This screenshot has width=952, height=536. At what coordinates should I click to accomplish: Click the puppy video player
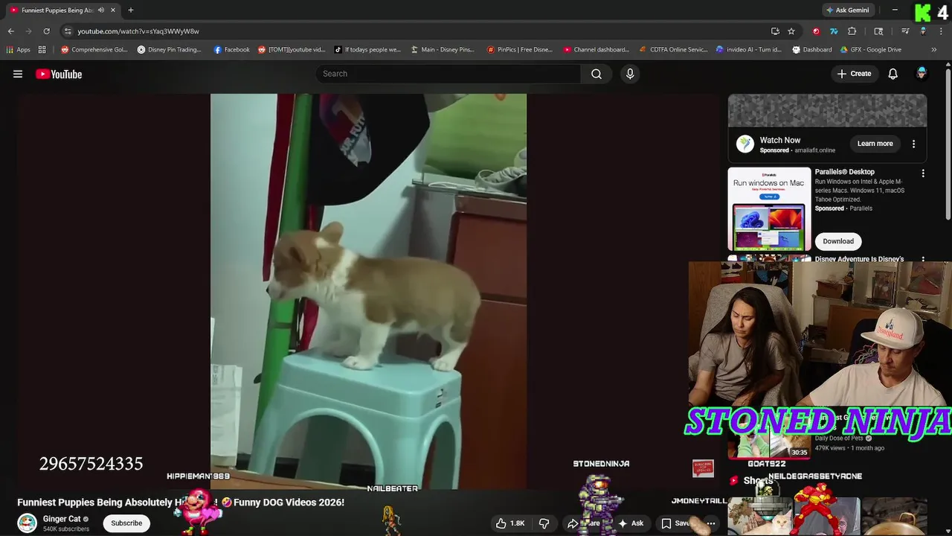pos(368,291)
